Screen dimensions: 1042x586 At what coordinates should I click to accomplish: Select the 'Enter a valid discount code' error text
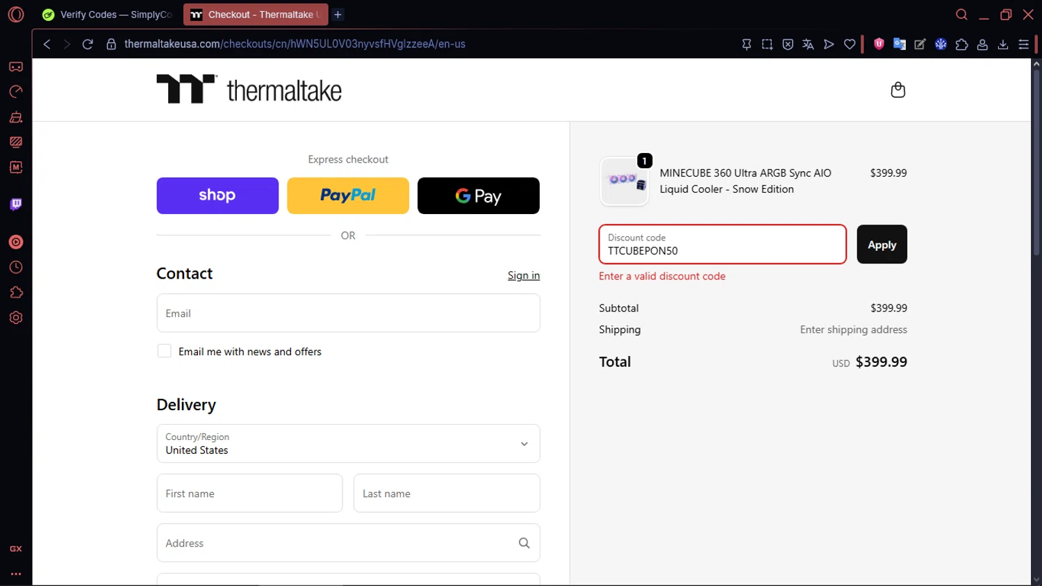[x=662, y=276]
